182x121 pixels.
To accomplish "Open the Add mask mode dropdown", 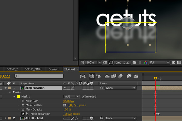I will (x=72, y=96).
